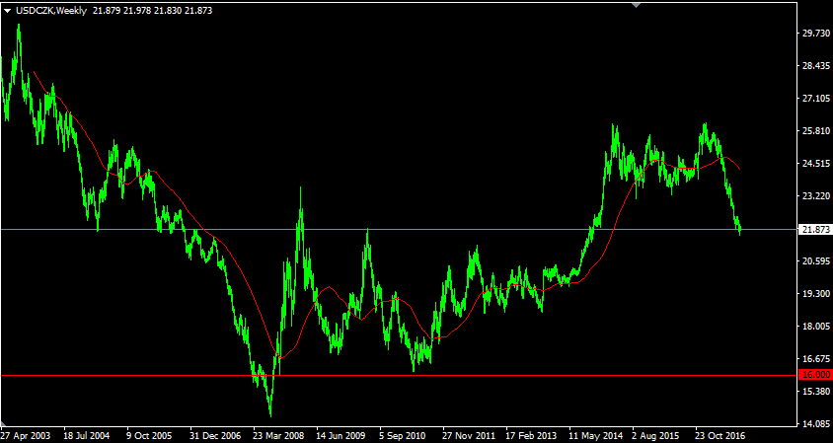This screenshot has height=443, width=833.
Task: Click the 27 Apr 2003 date label
Action: click(x=26, y=435)
